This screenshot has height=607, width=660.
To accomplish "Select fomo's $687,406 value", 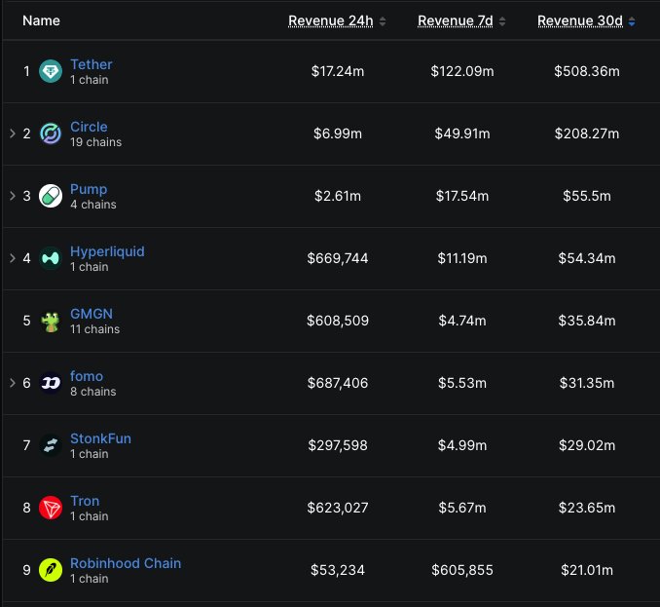I will [338, 383].
